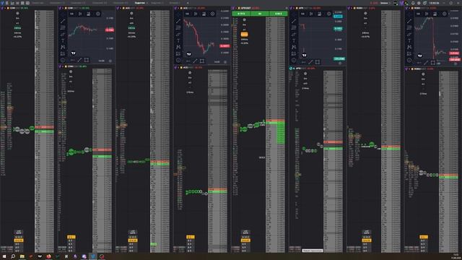Select the Fibonacci lines tool in second chart
Image resolution: width=462 pixels, height=260 pixels.
point(178,27)
